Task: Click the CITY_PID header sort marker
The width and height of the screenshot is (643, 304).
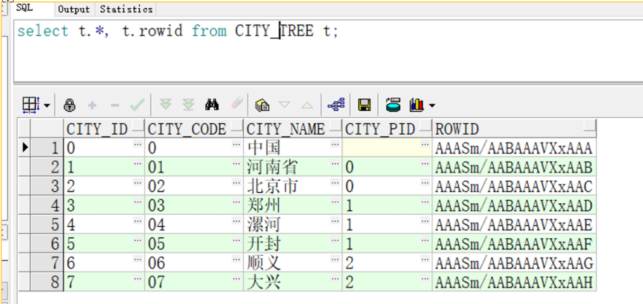Action: click(x=425, y=125)
